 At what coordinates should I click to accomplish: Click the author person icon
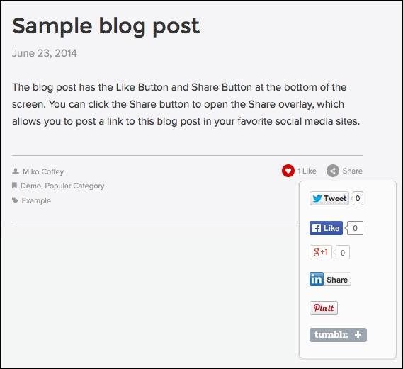point(16,171)
